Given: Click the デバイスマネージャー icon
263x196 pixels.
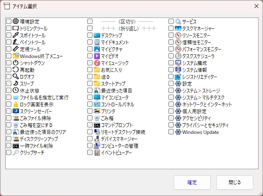Looking at the screenshot, I should [x=97, y=139].
